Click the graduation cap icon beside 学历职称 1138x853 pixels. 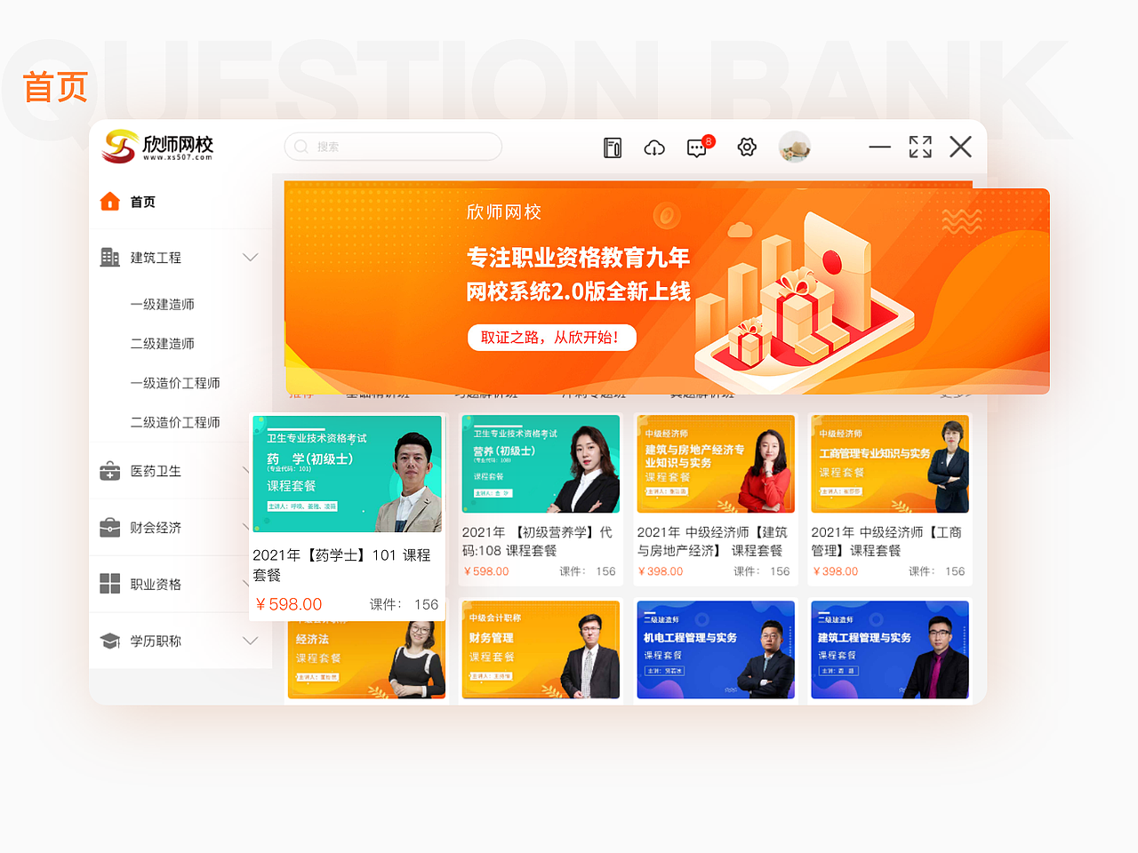coord(109,641)
